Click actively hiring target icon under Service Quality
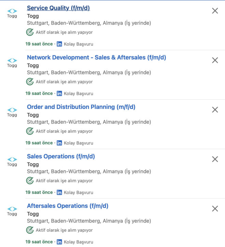 pos(30,32)
